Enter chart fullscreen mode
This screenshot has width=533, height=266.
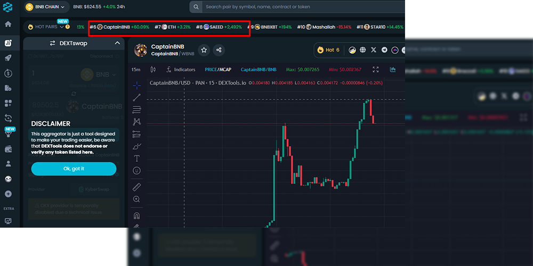click(x=376, y=70)
